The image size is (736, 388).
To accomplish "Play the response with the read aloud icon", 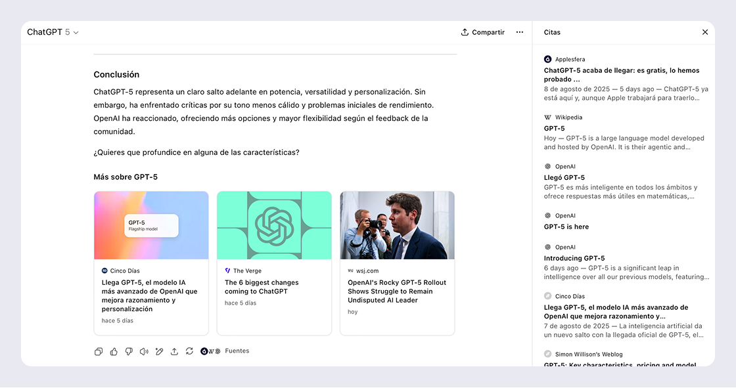I will 144,351.
